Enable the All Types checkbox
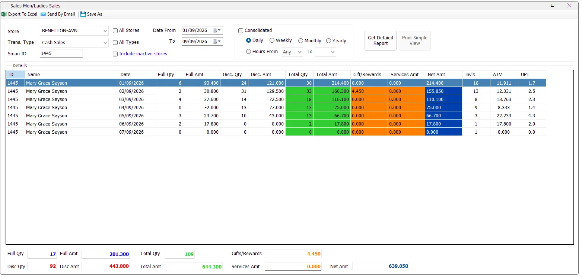 [x=115, y=42]
